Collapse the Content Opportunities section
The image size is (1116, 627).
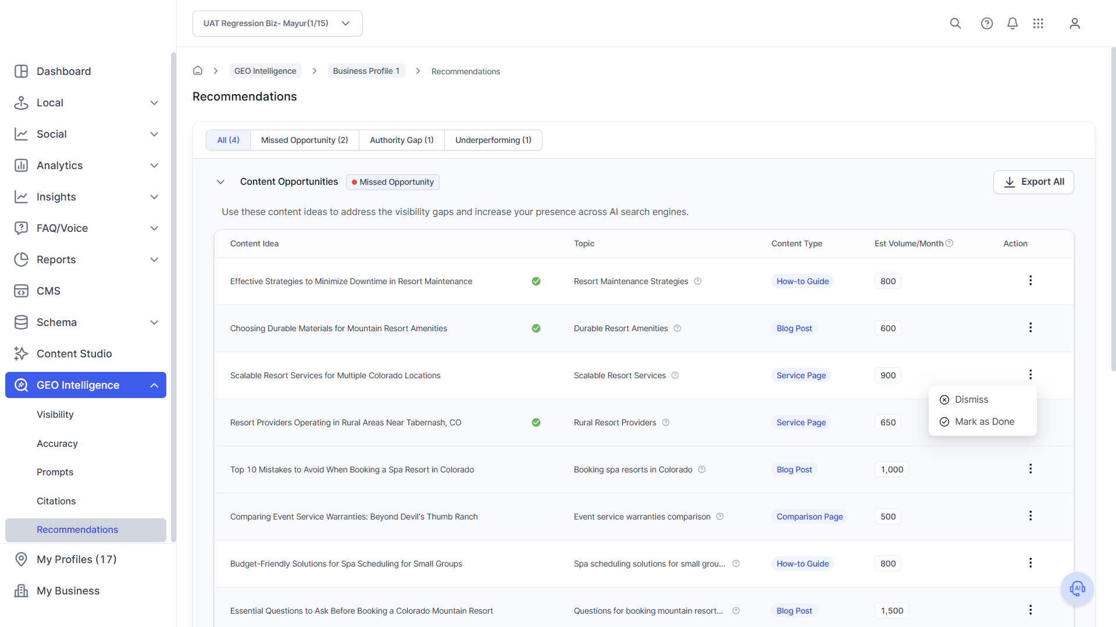point(220,182)
